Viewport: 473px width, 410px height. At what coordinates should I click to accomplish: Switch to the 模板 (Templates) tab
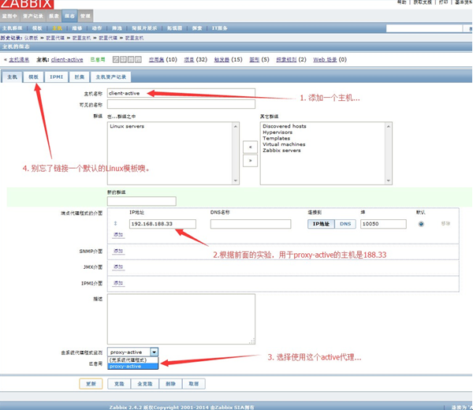tap(33, 77)
